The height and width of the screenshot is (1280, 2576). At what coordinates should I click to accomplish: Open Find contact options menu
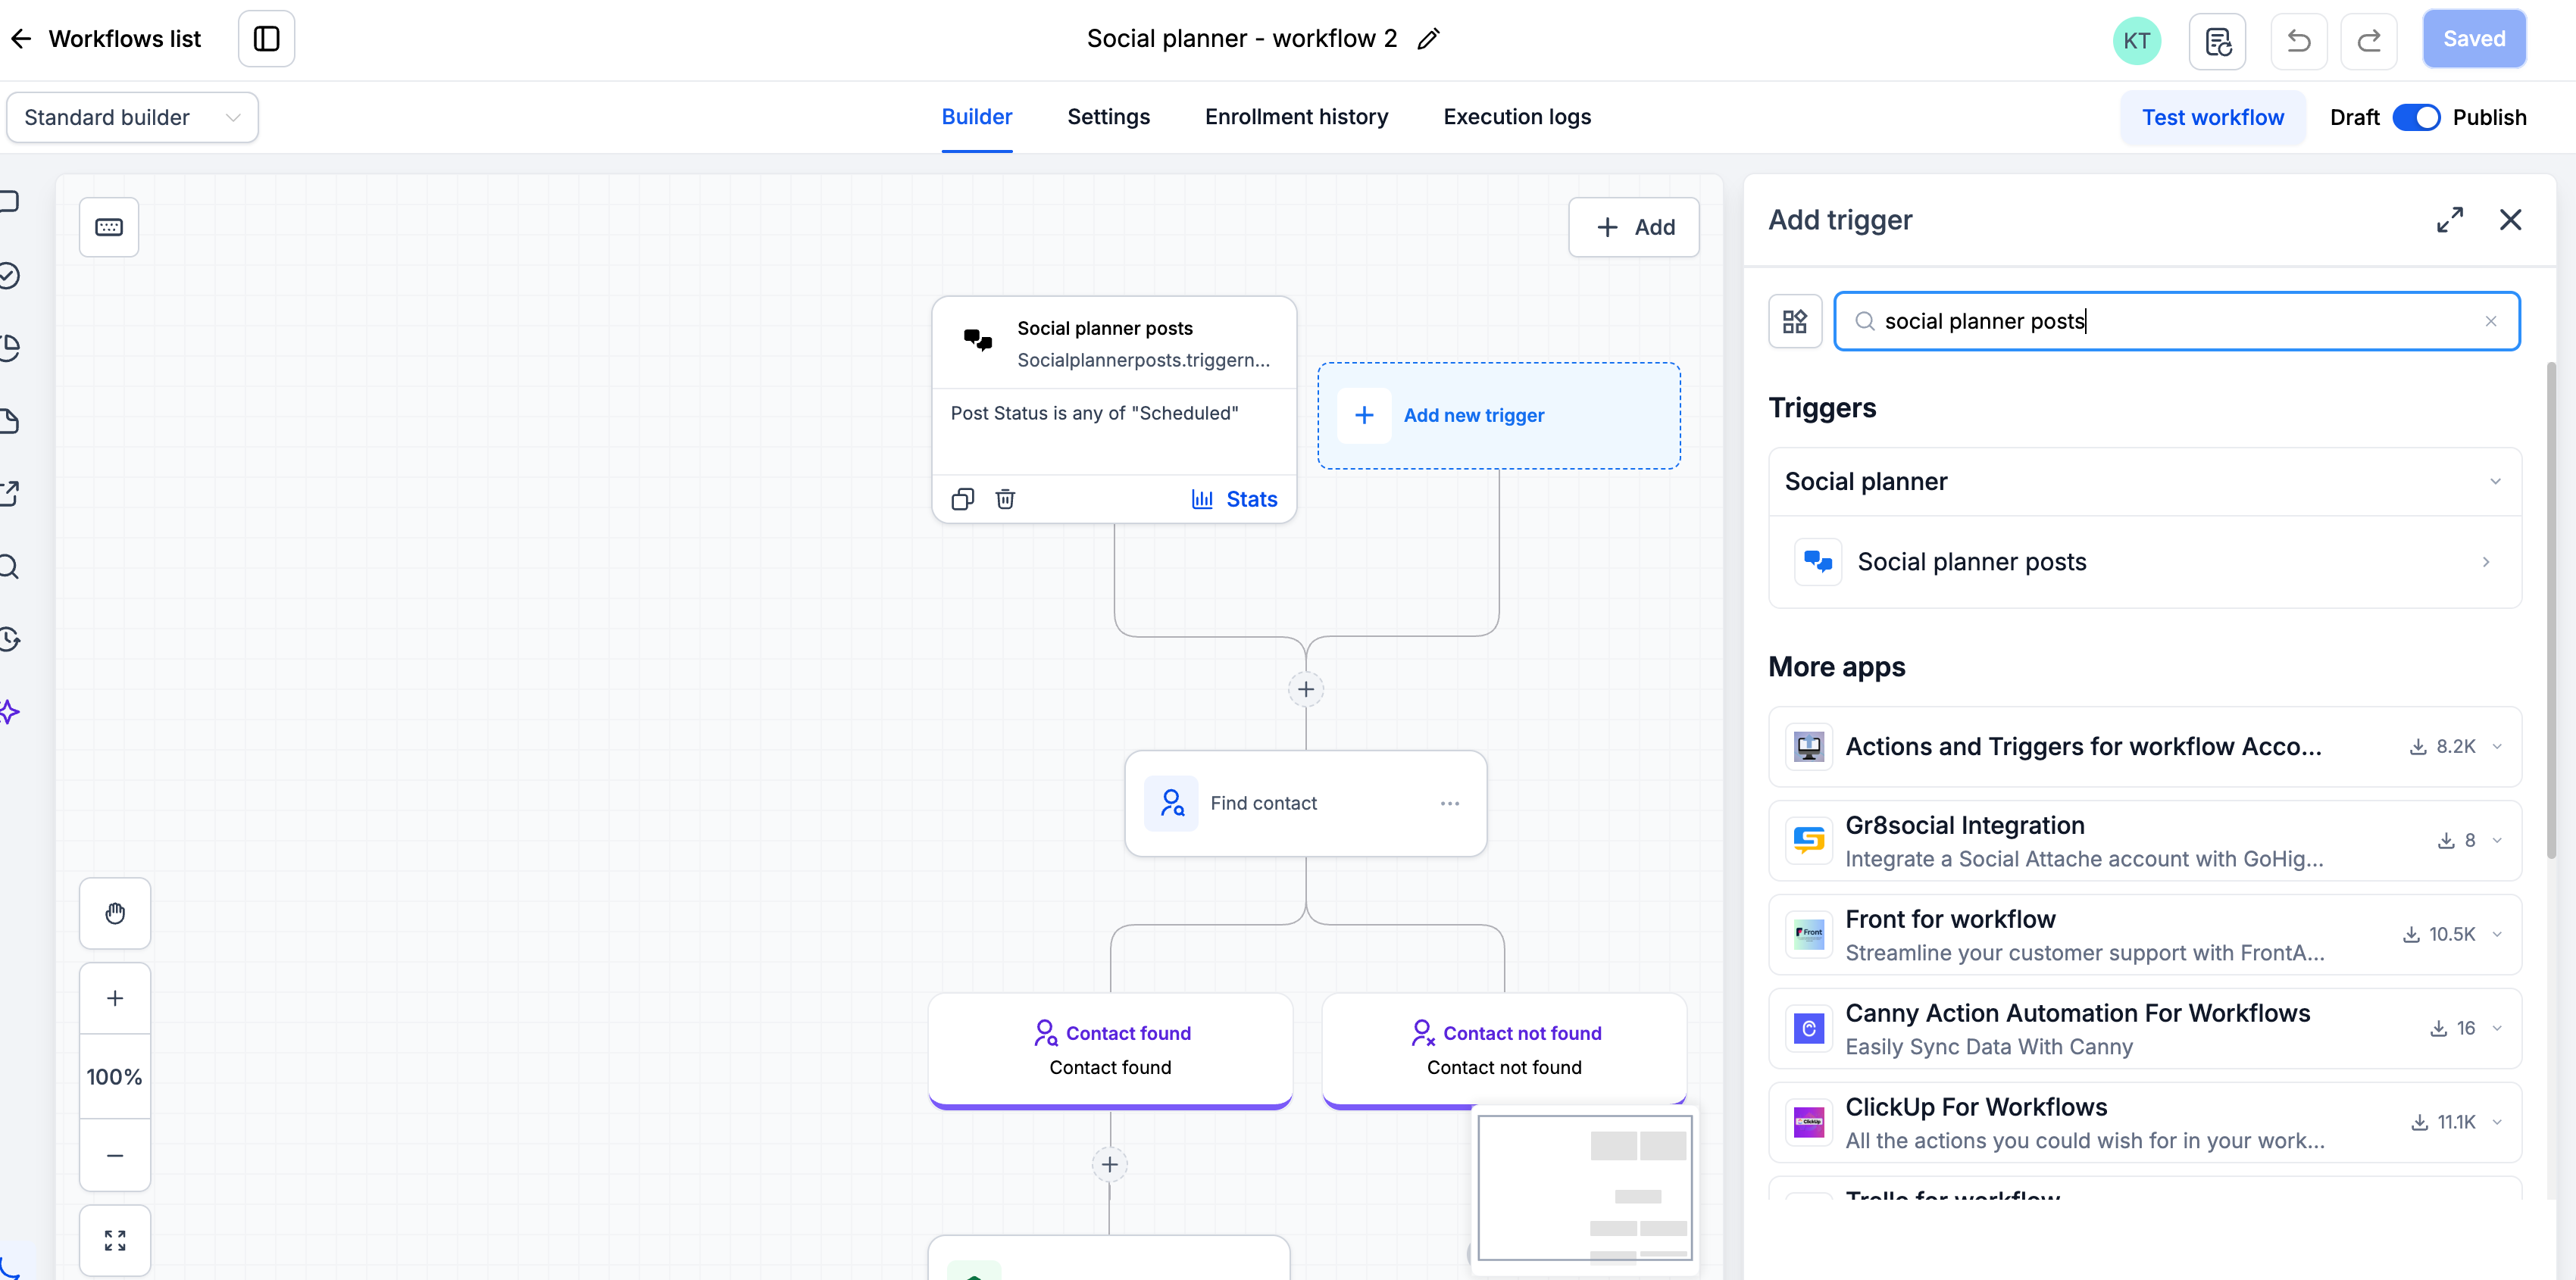[1449, 803]
